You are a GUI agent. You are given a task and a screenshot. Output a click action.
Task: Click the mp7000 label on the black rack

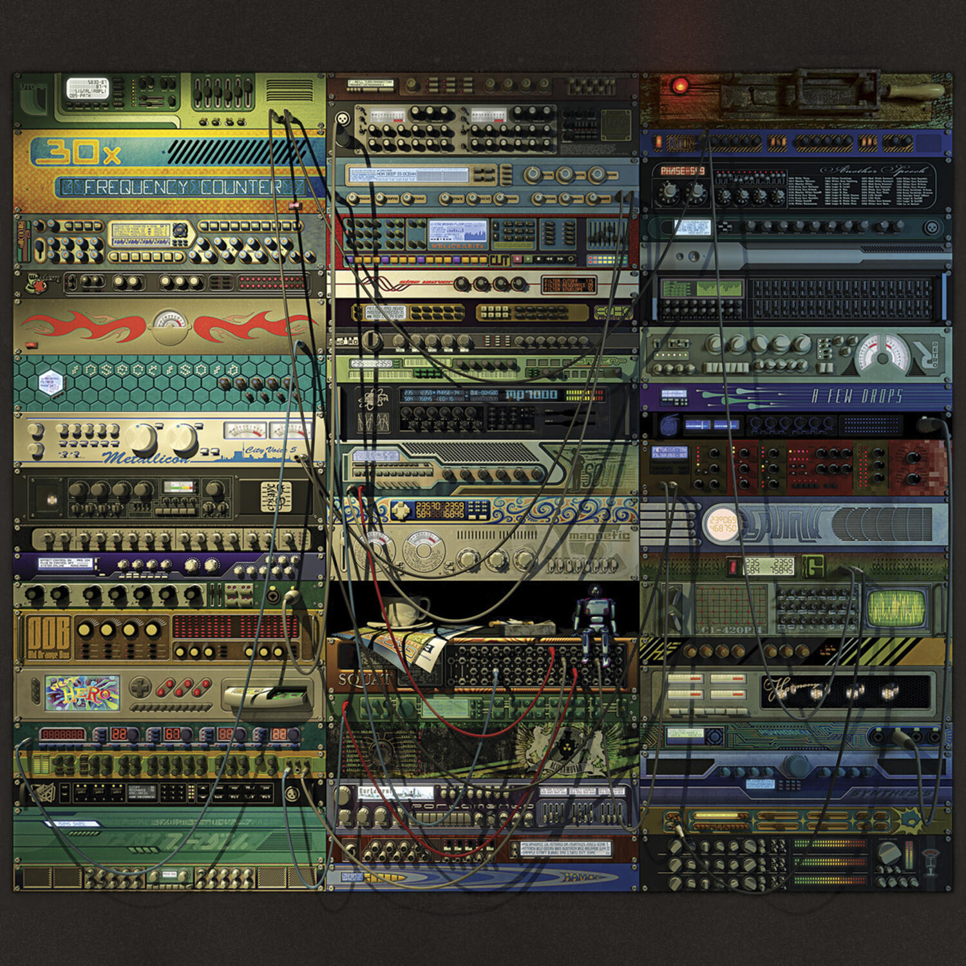(531, 394)
